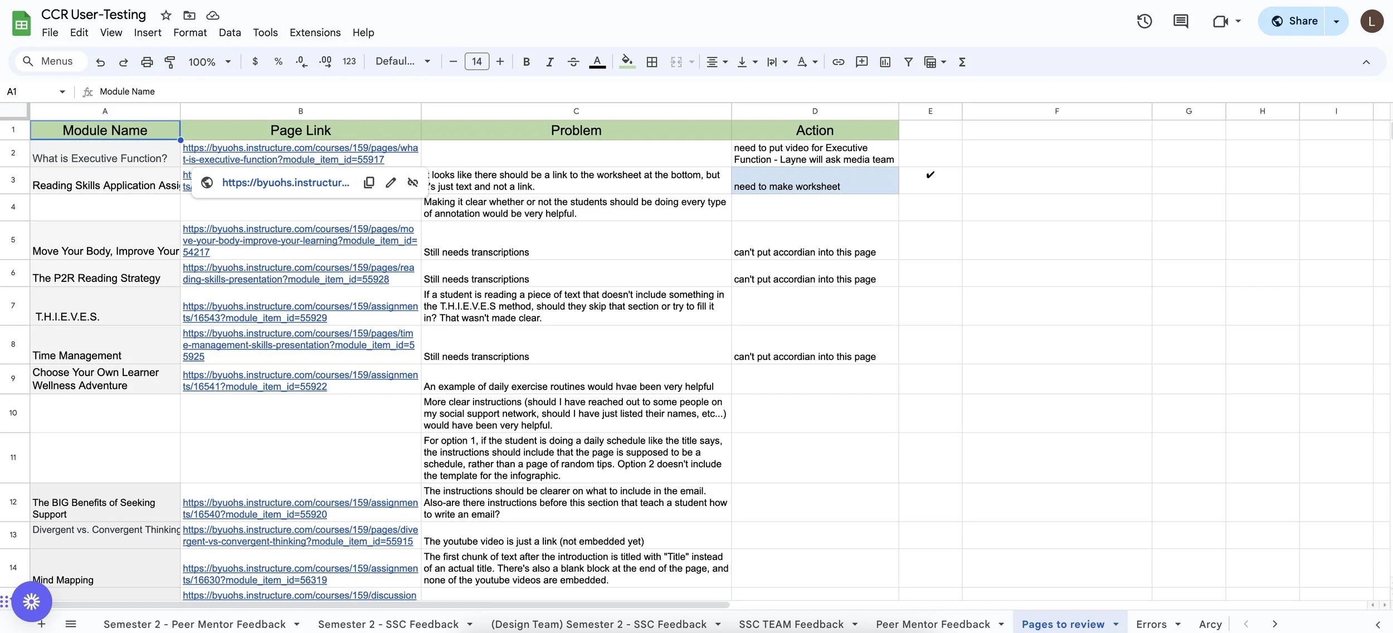The width and height of the screenshot is (1393, 633).
Task: Open the Insert menu
Action: click(148, 32)
